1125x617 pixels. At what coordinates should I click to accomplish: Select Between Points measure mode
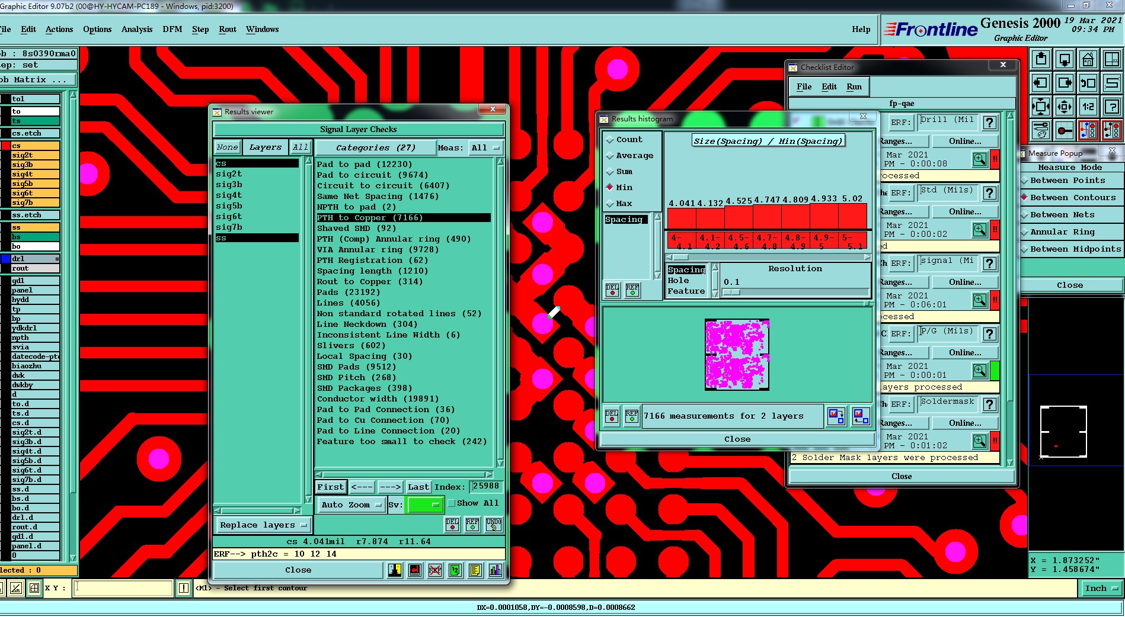(1067, 181)
